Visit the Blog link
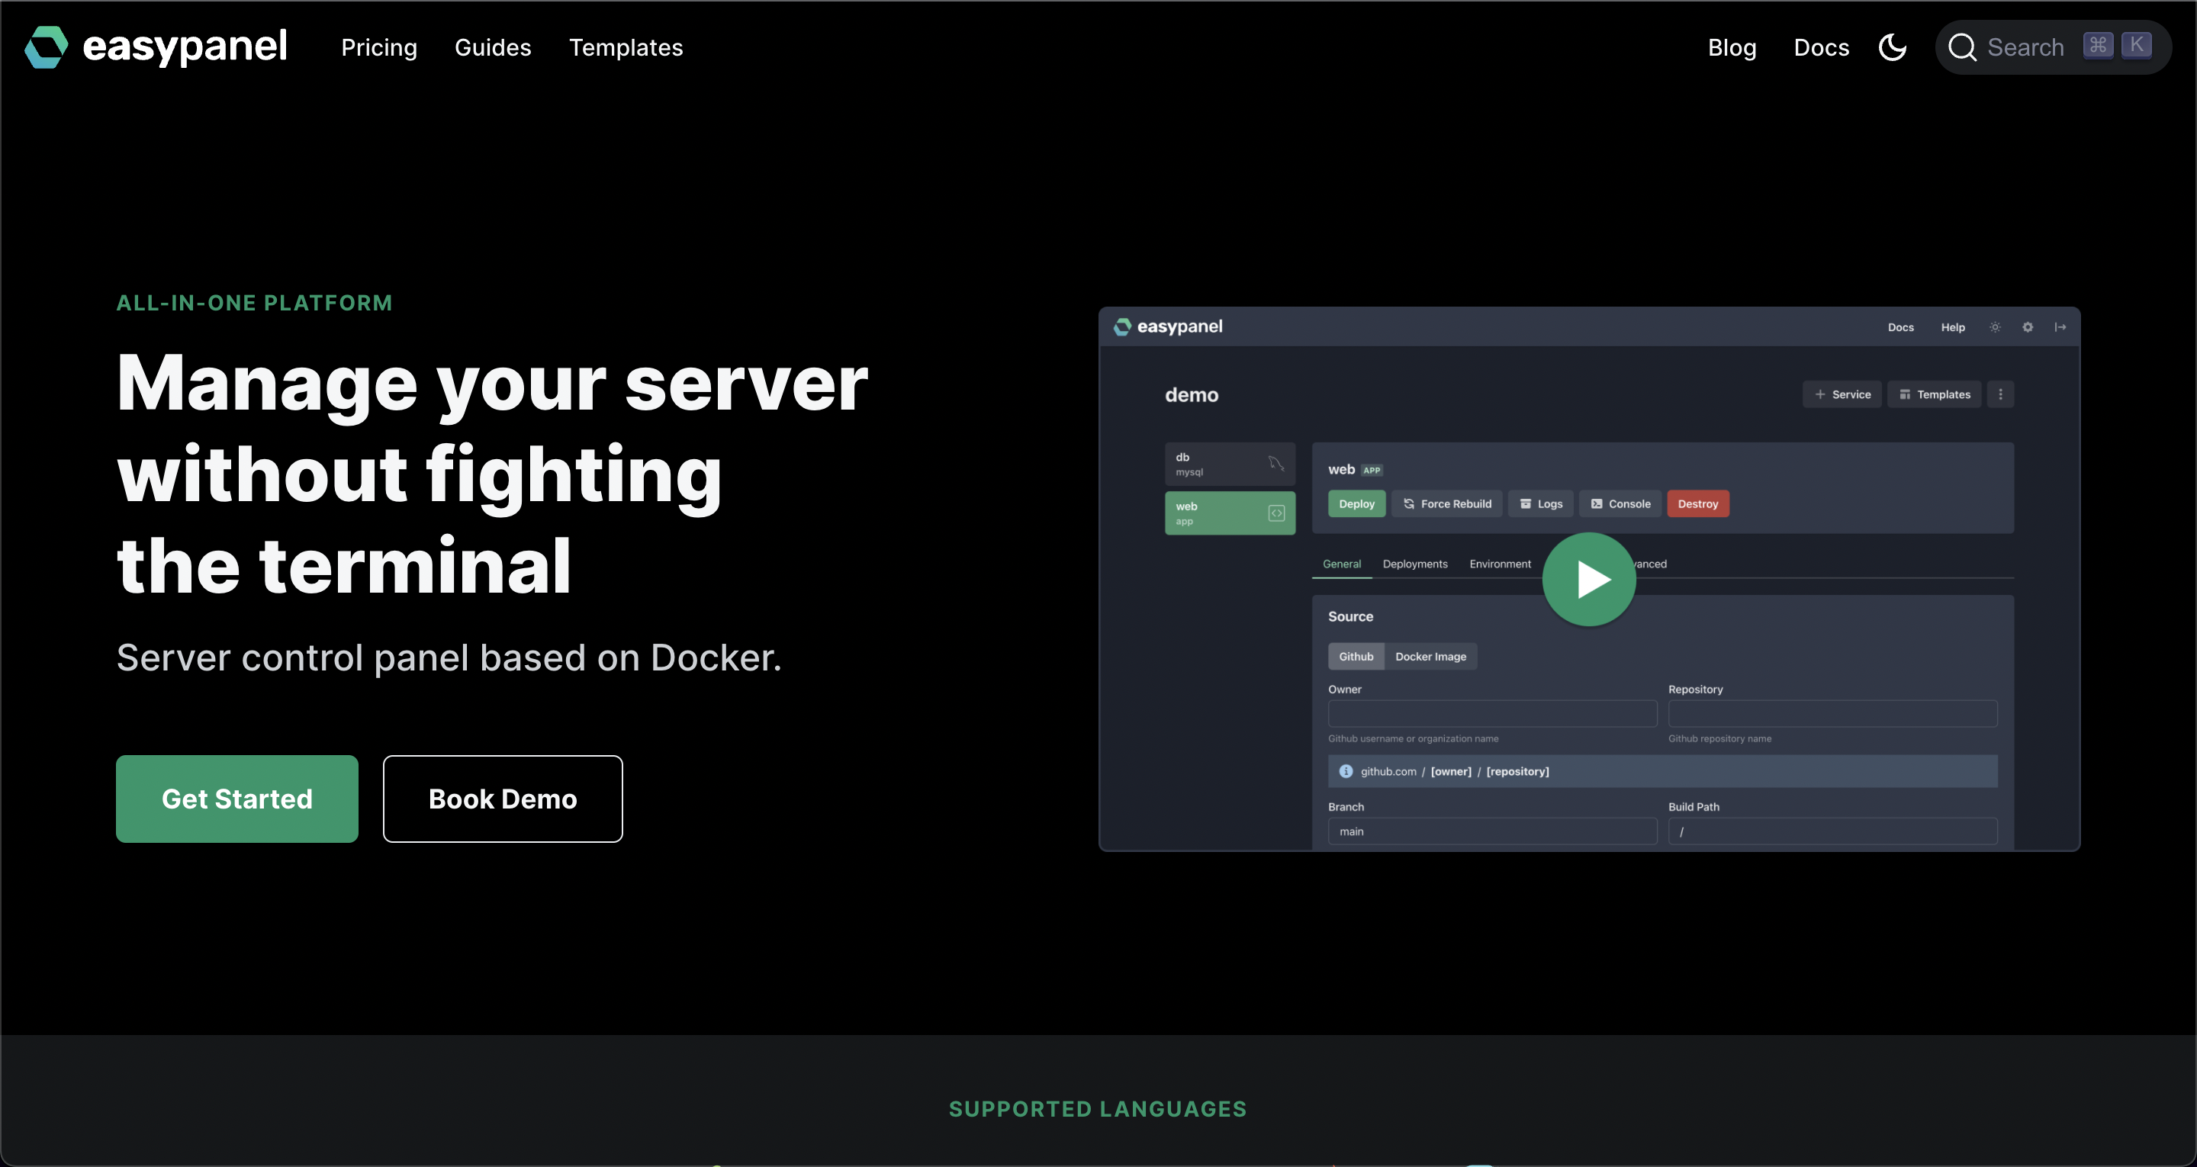 click(x=1732, y=48)
